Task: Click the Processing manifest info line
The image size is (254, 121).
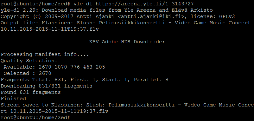Action: tap(45, 54)
